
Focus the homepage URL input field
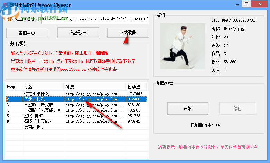pos(95,19)
